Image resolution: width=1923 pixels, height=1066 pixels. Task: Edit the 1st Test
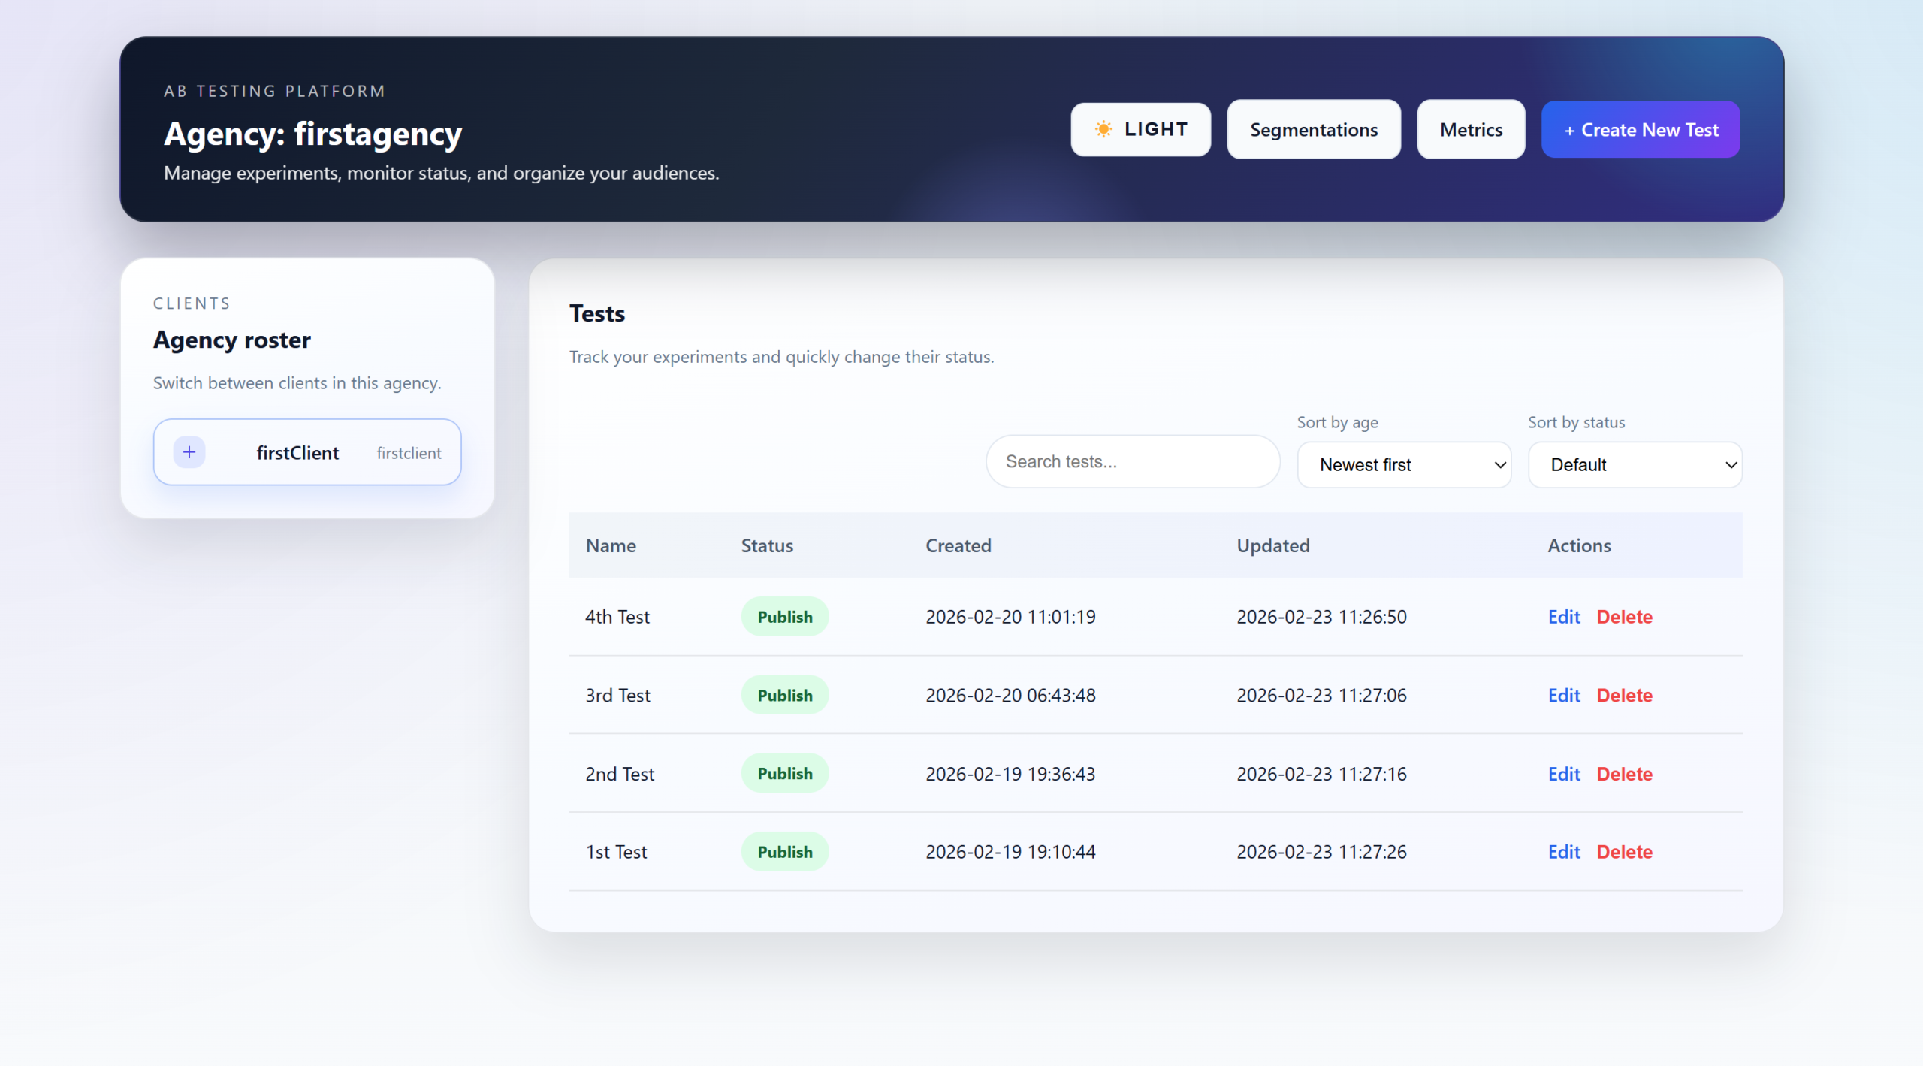coord(1564,852)
